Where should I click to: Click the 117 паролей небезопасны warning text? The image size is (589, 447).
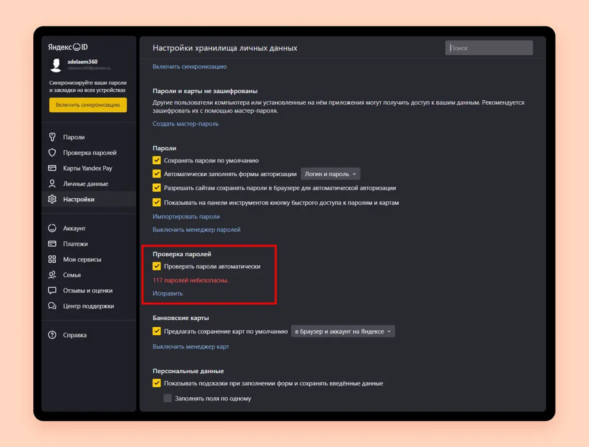tap(190, 280)
